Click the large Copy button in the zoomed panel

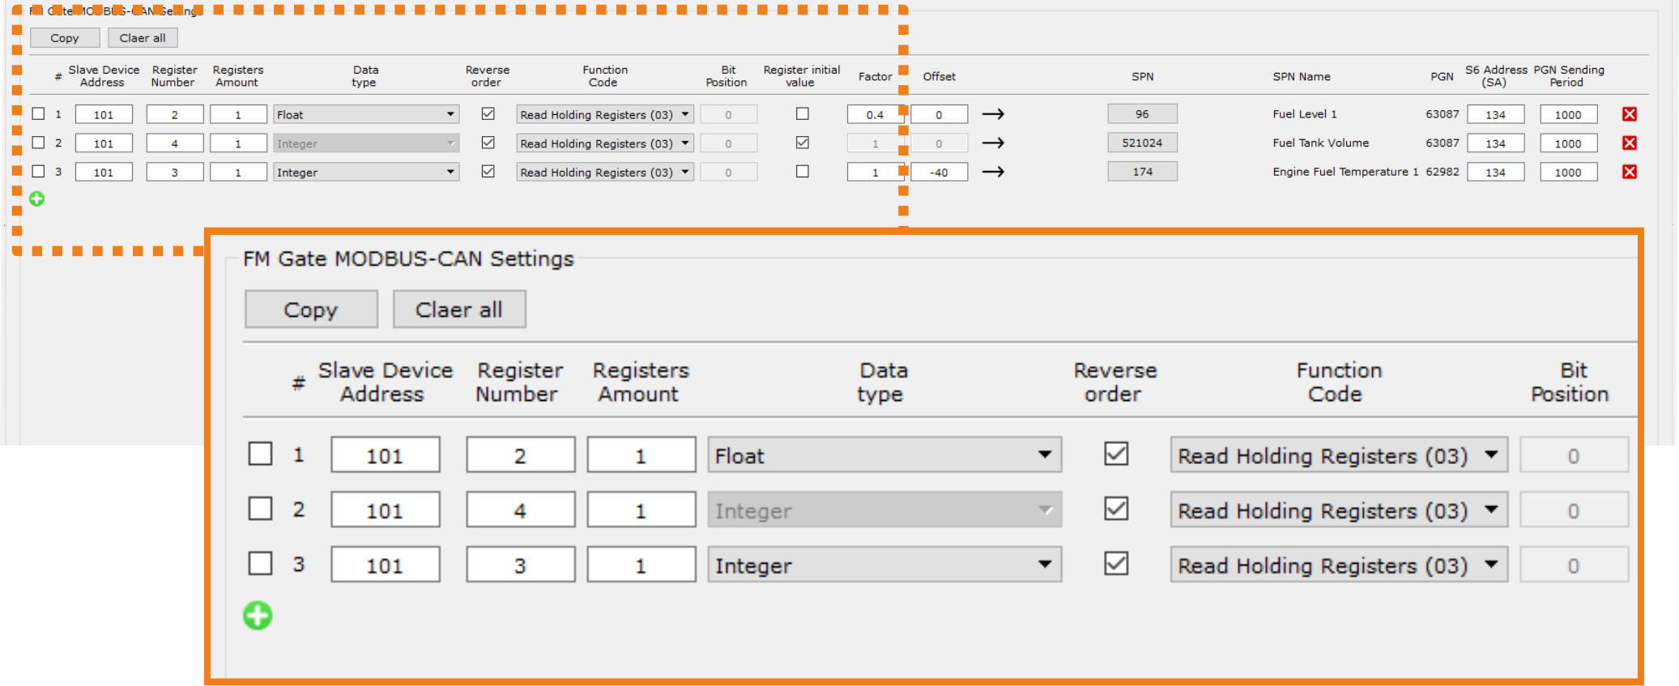[311, 309]
